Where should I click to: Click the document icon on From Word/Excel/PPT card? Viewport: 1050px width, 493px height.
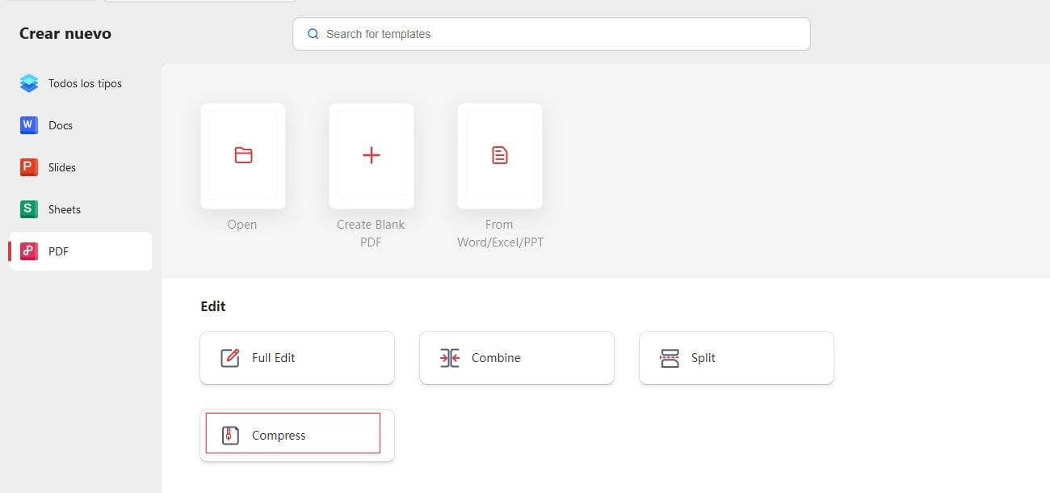coord(500,155)
